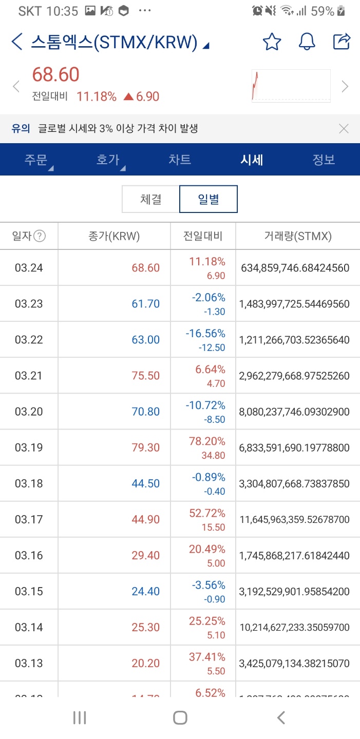Screen dimensions: 360x739
Task: Tap the back arrow next to 스톰엑스
Action: [17, 42]
